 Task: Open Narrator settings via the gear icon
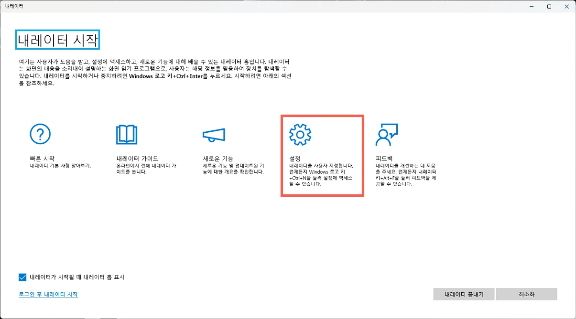(x=301, y=134)
